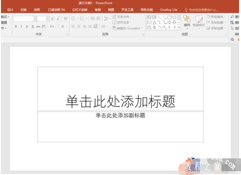Apply bullet list formatting
Screen dimensions: 241x175
tap(73, 19)
